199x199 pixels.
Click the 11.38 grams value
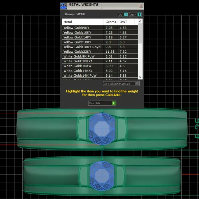[110, 52]
